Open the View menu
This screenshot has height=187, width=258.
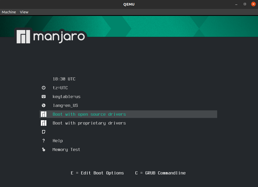[24, 12]
